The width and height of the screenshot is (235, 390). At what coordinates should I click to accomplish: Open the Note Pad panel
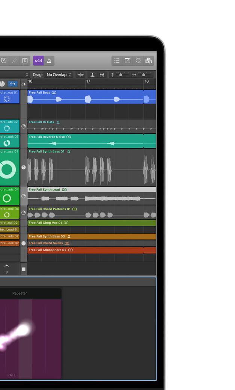pos(127,61)
